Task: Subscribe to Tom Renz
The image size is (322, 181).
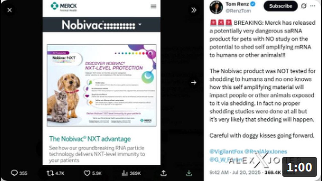Action: click(280, 6)
